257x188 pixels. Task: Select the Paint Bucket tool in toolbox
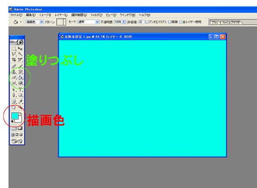point(20,77)
